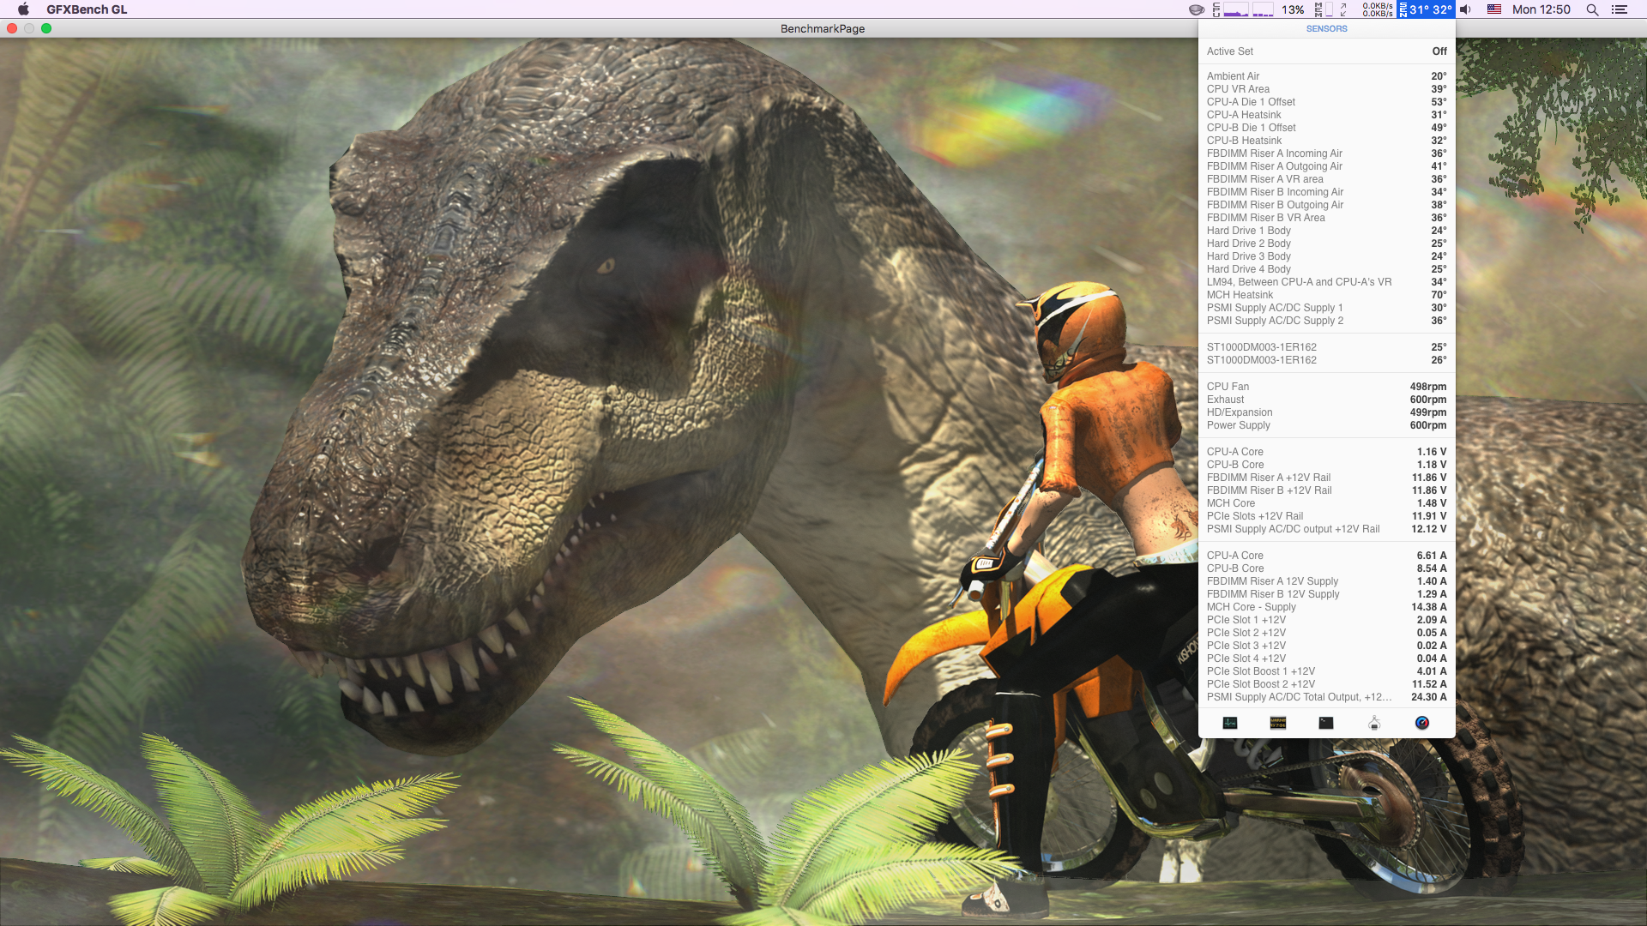This screenshot has height=926, width=1647.
Task: Select PCIe Slot 1 +12V row
Action: click(x=1326, y=620)
